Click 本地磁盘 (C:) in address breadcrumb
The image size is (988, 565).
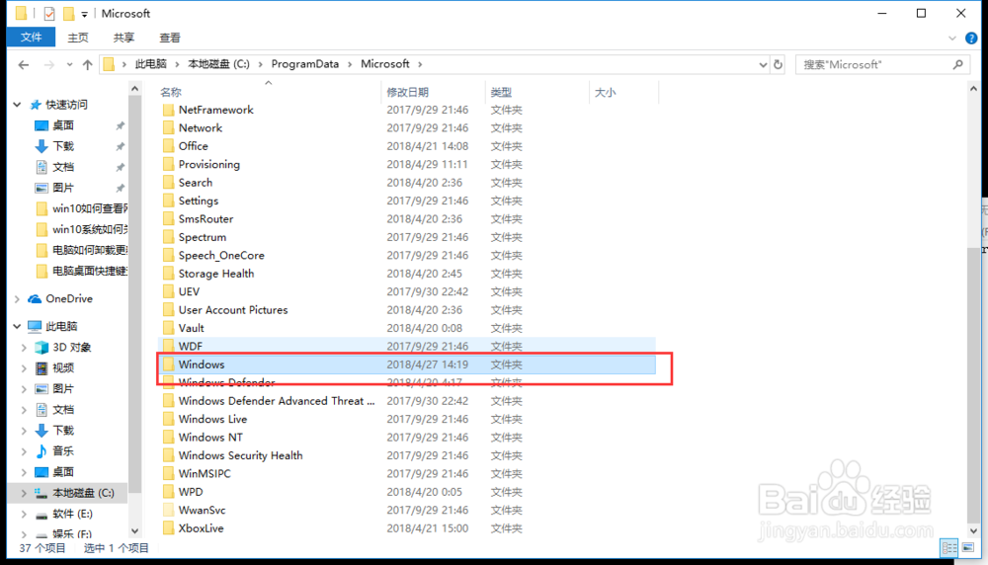(x=218, y=64)
